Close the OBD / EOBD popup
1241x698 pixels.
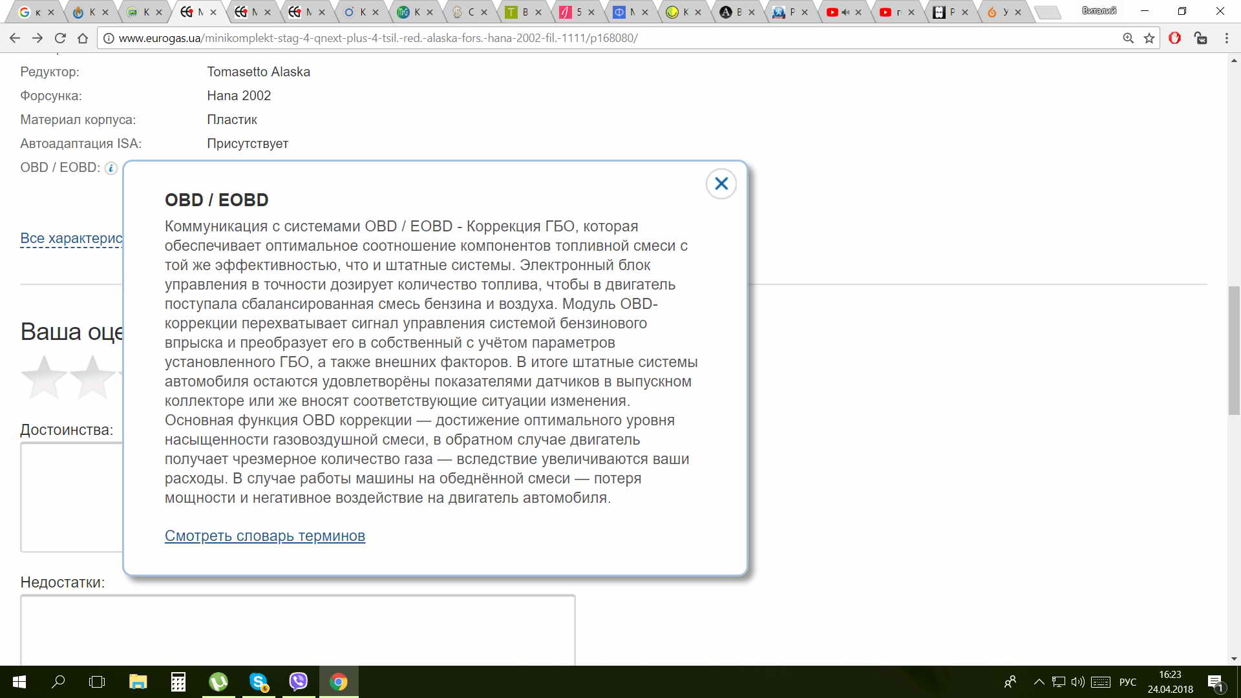(x=721, y=184)
